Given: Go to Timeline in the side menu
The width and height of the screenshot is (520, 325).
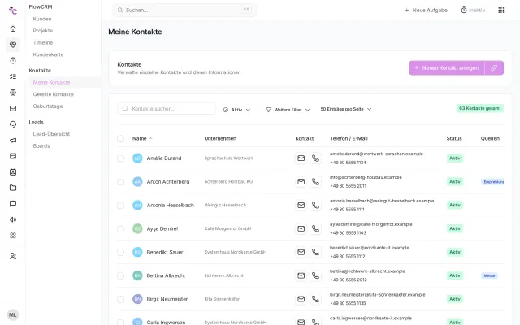Looking at the screenshot, I should (43, 43).
